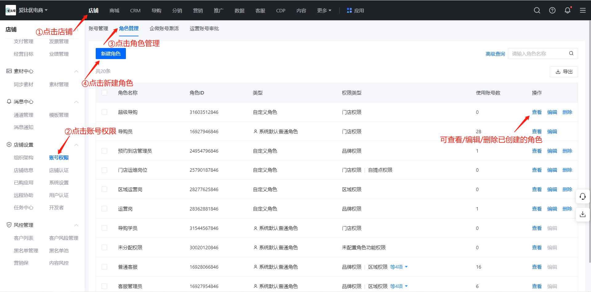Expand 等4项 permissions in 普通客服 row
Image resolution: width=591 pixels, height=292 pixels.
pos(399,267)
